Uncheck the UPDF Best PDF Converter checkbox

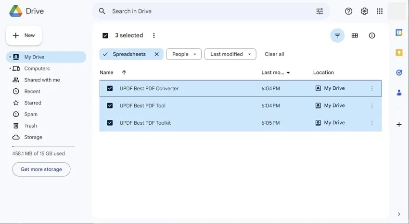point(110,88)
